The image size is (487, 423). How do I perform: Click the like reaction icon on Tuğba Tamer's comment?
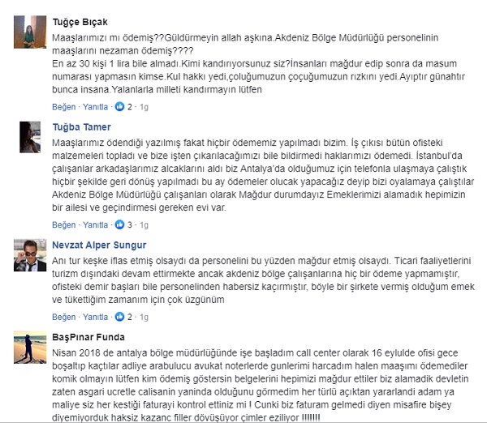119,224
